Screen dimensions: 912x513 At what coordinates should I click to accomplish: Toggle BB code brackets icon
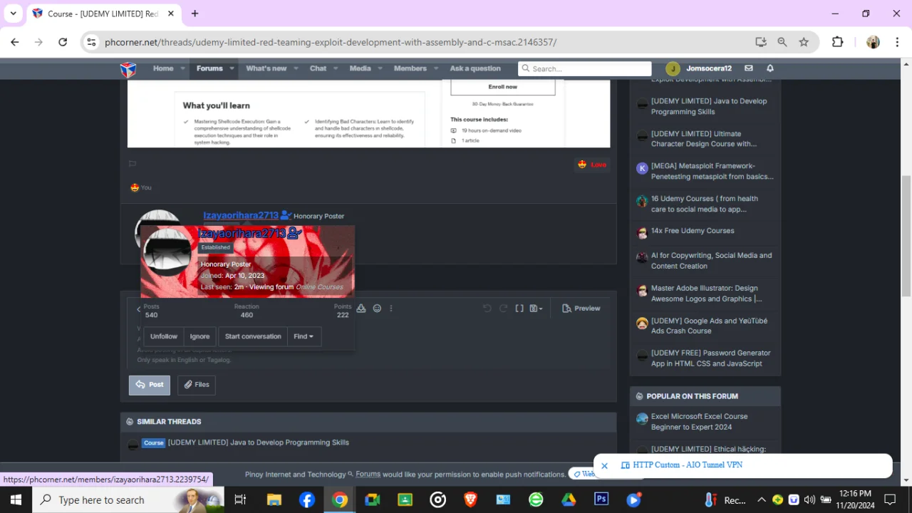click(x=519, y=309)
